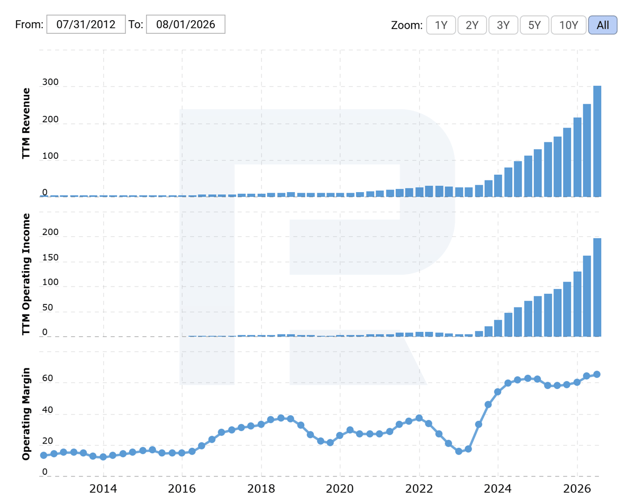Edit the From date field

tap(86, 24)
